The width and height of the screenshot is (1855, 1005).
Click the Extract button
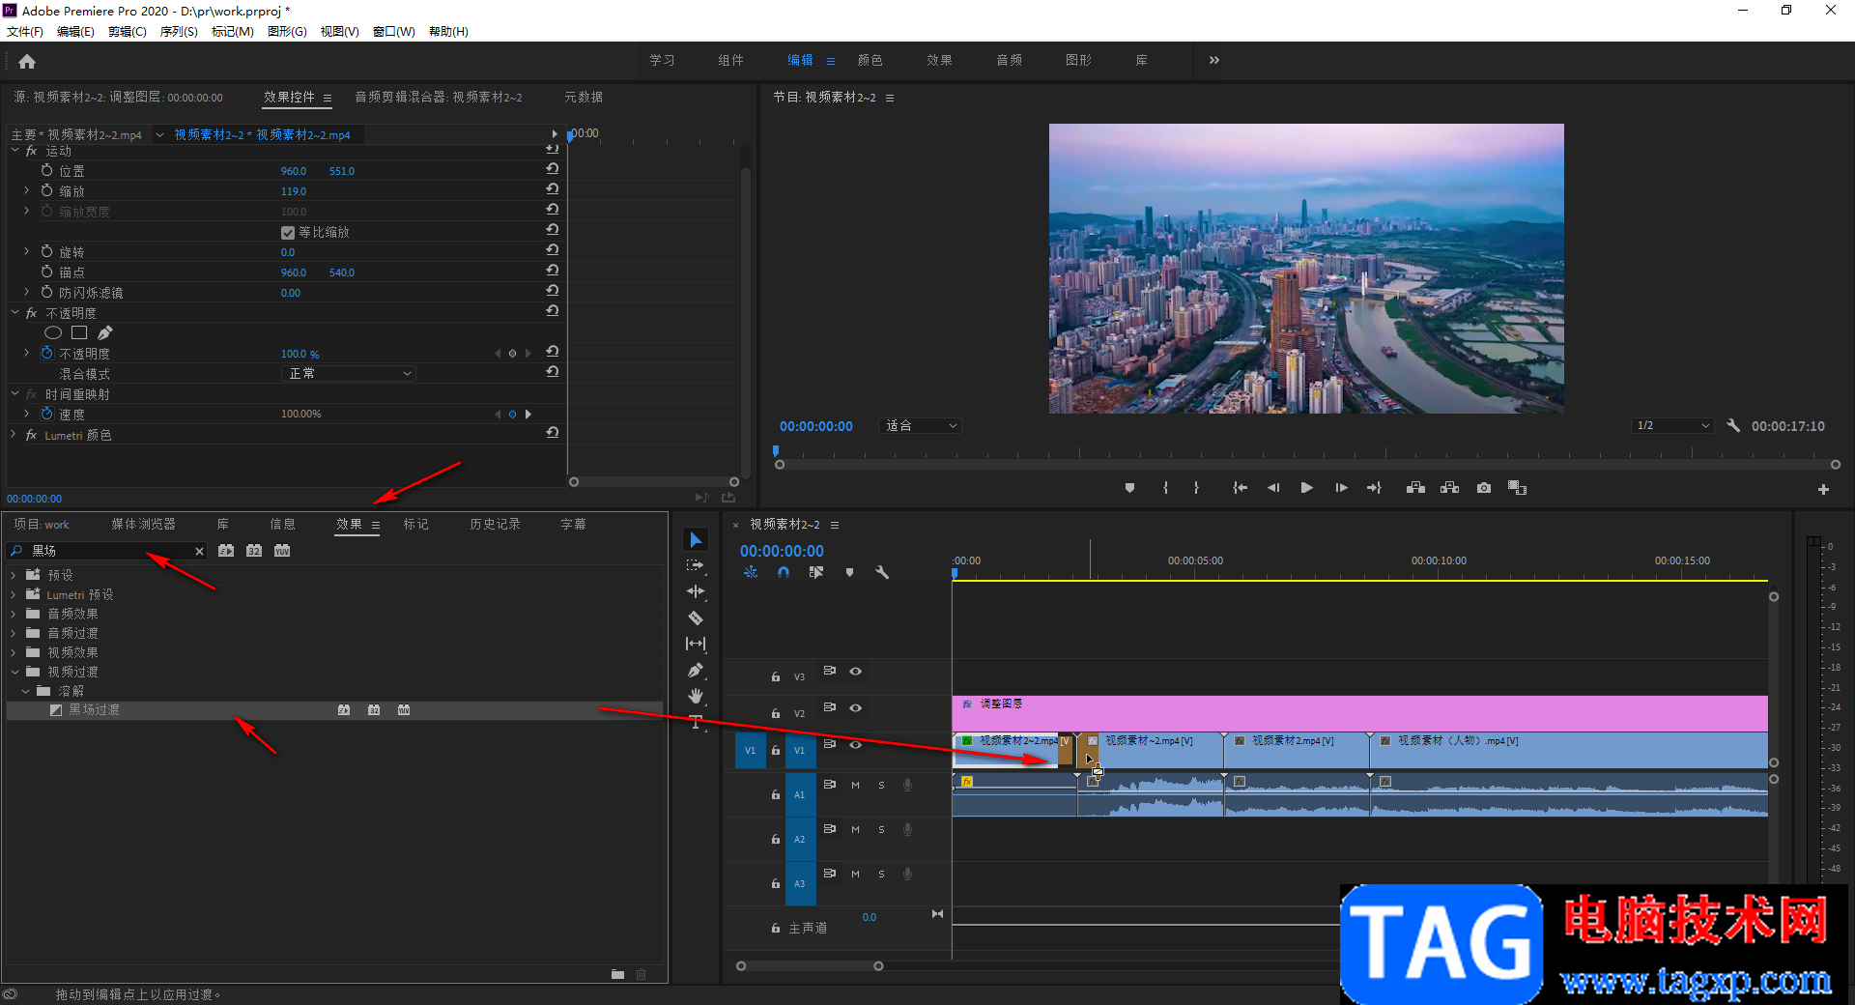pyautogui.click(x=1449, y=488)
